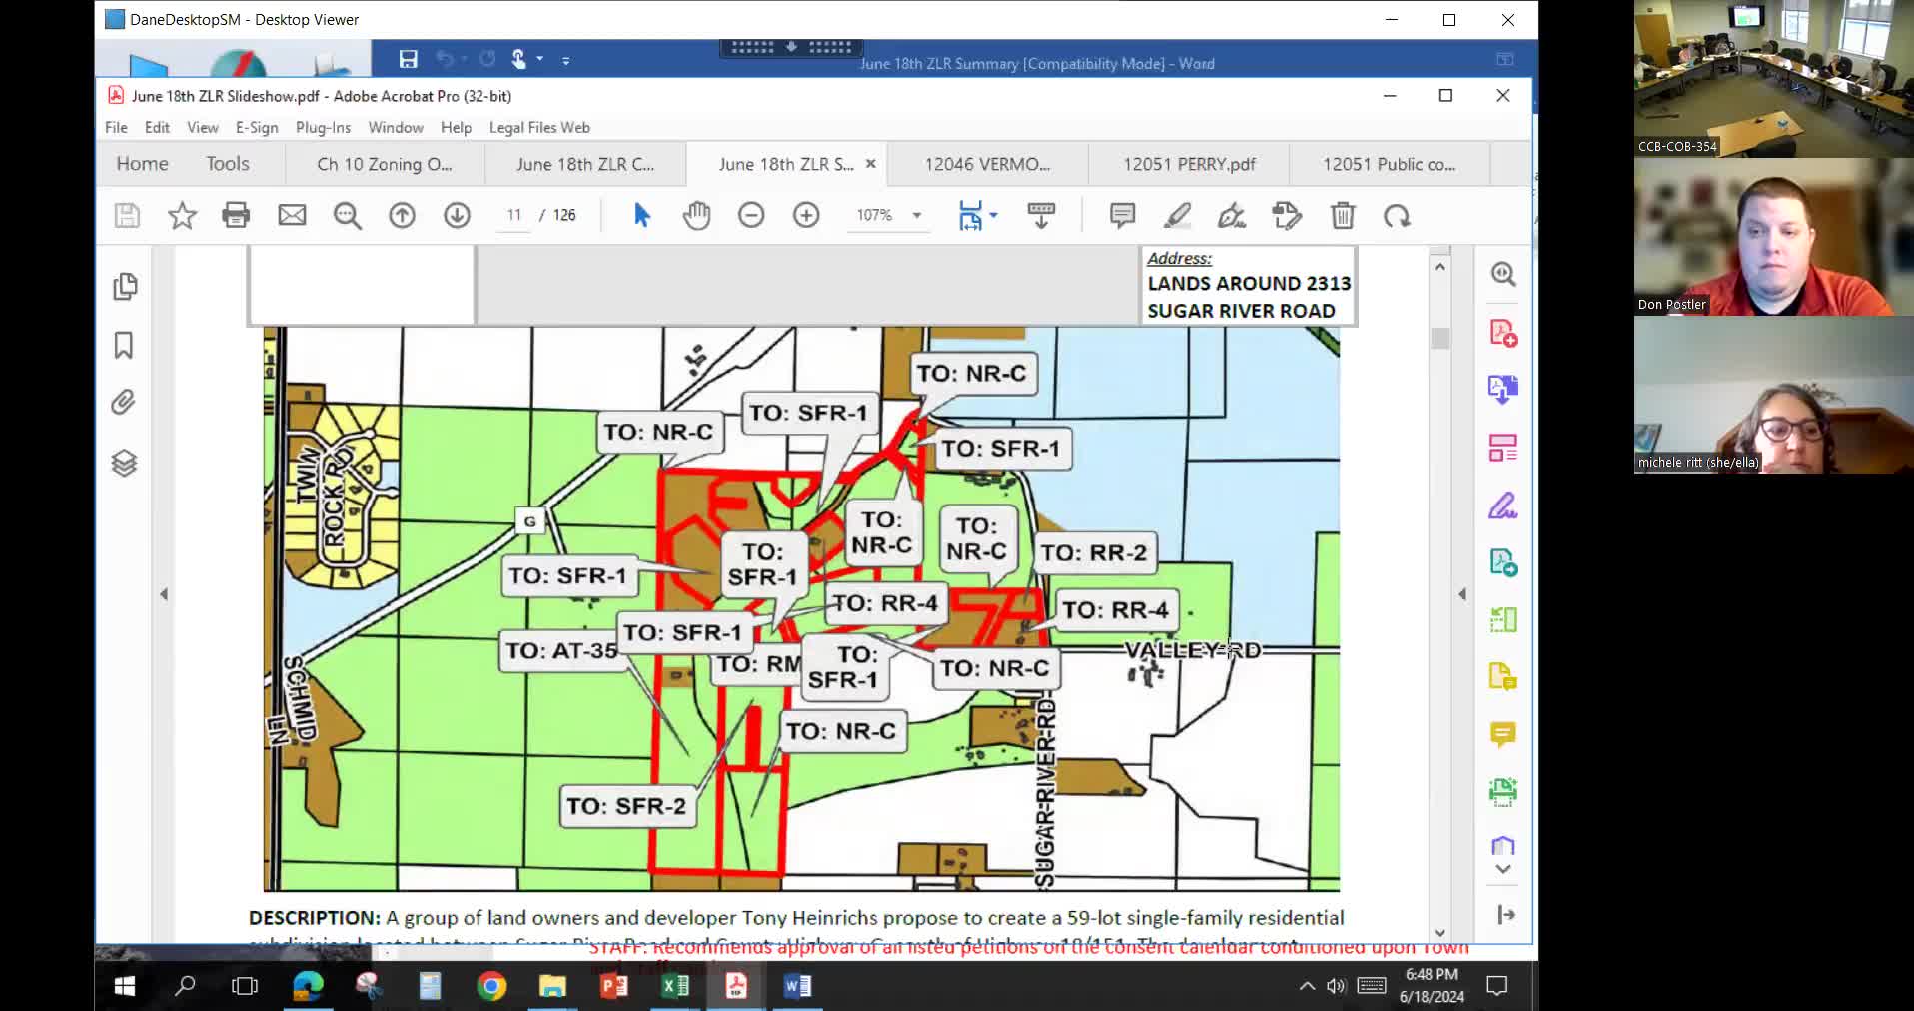Screen dimensions: 1914x1011
Task: Zoom out of the document
Action: pos(752,215)
